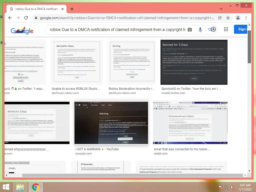Open 'Roblox Moderation incorrectly r...' link

(131, 89)
